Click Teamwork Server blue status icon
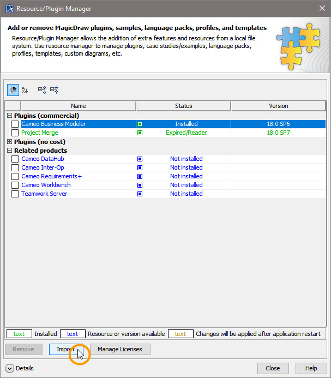Viewport: 331px width, 378px height. pos(140,194)
